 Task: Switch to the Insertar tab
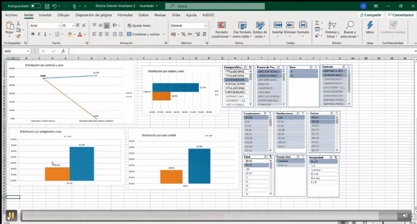click(x=45, y=15)
